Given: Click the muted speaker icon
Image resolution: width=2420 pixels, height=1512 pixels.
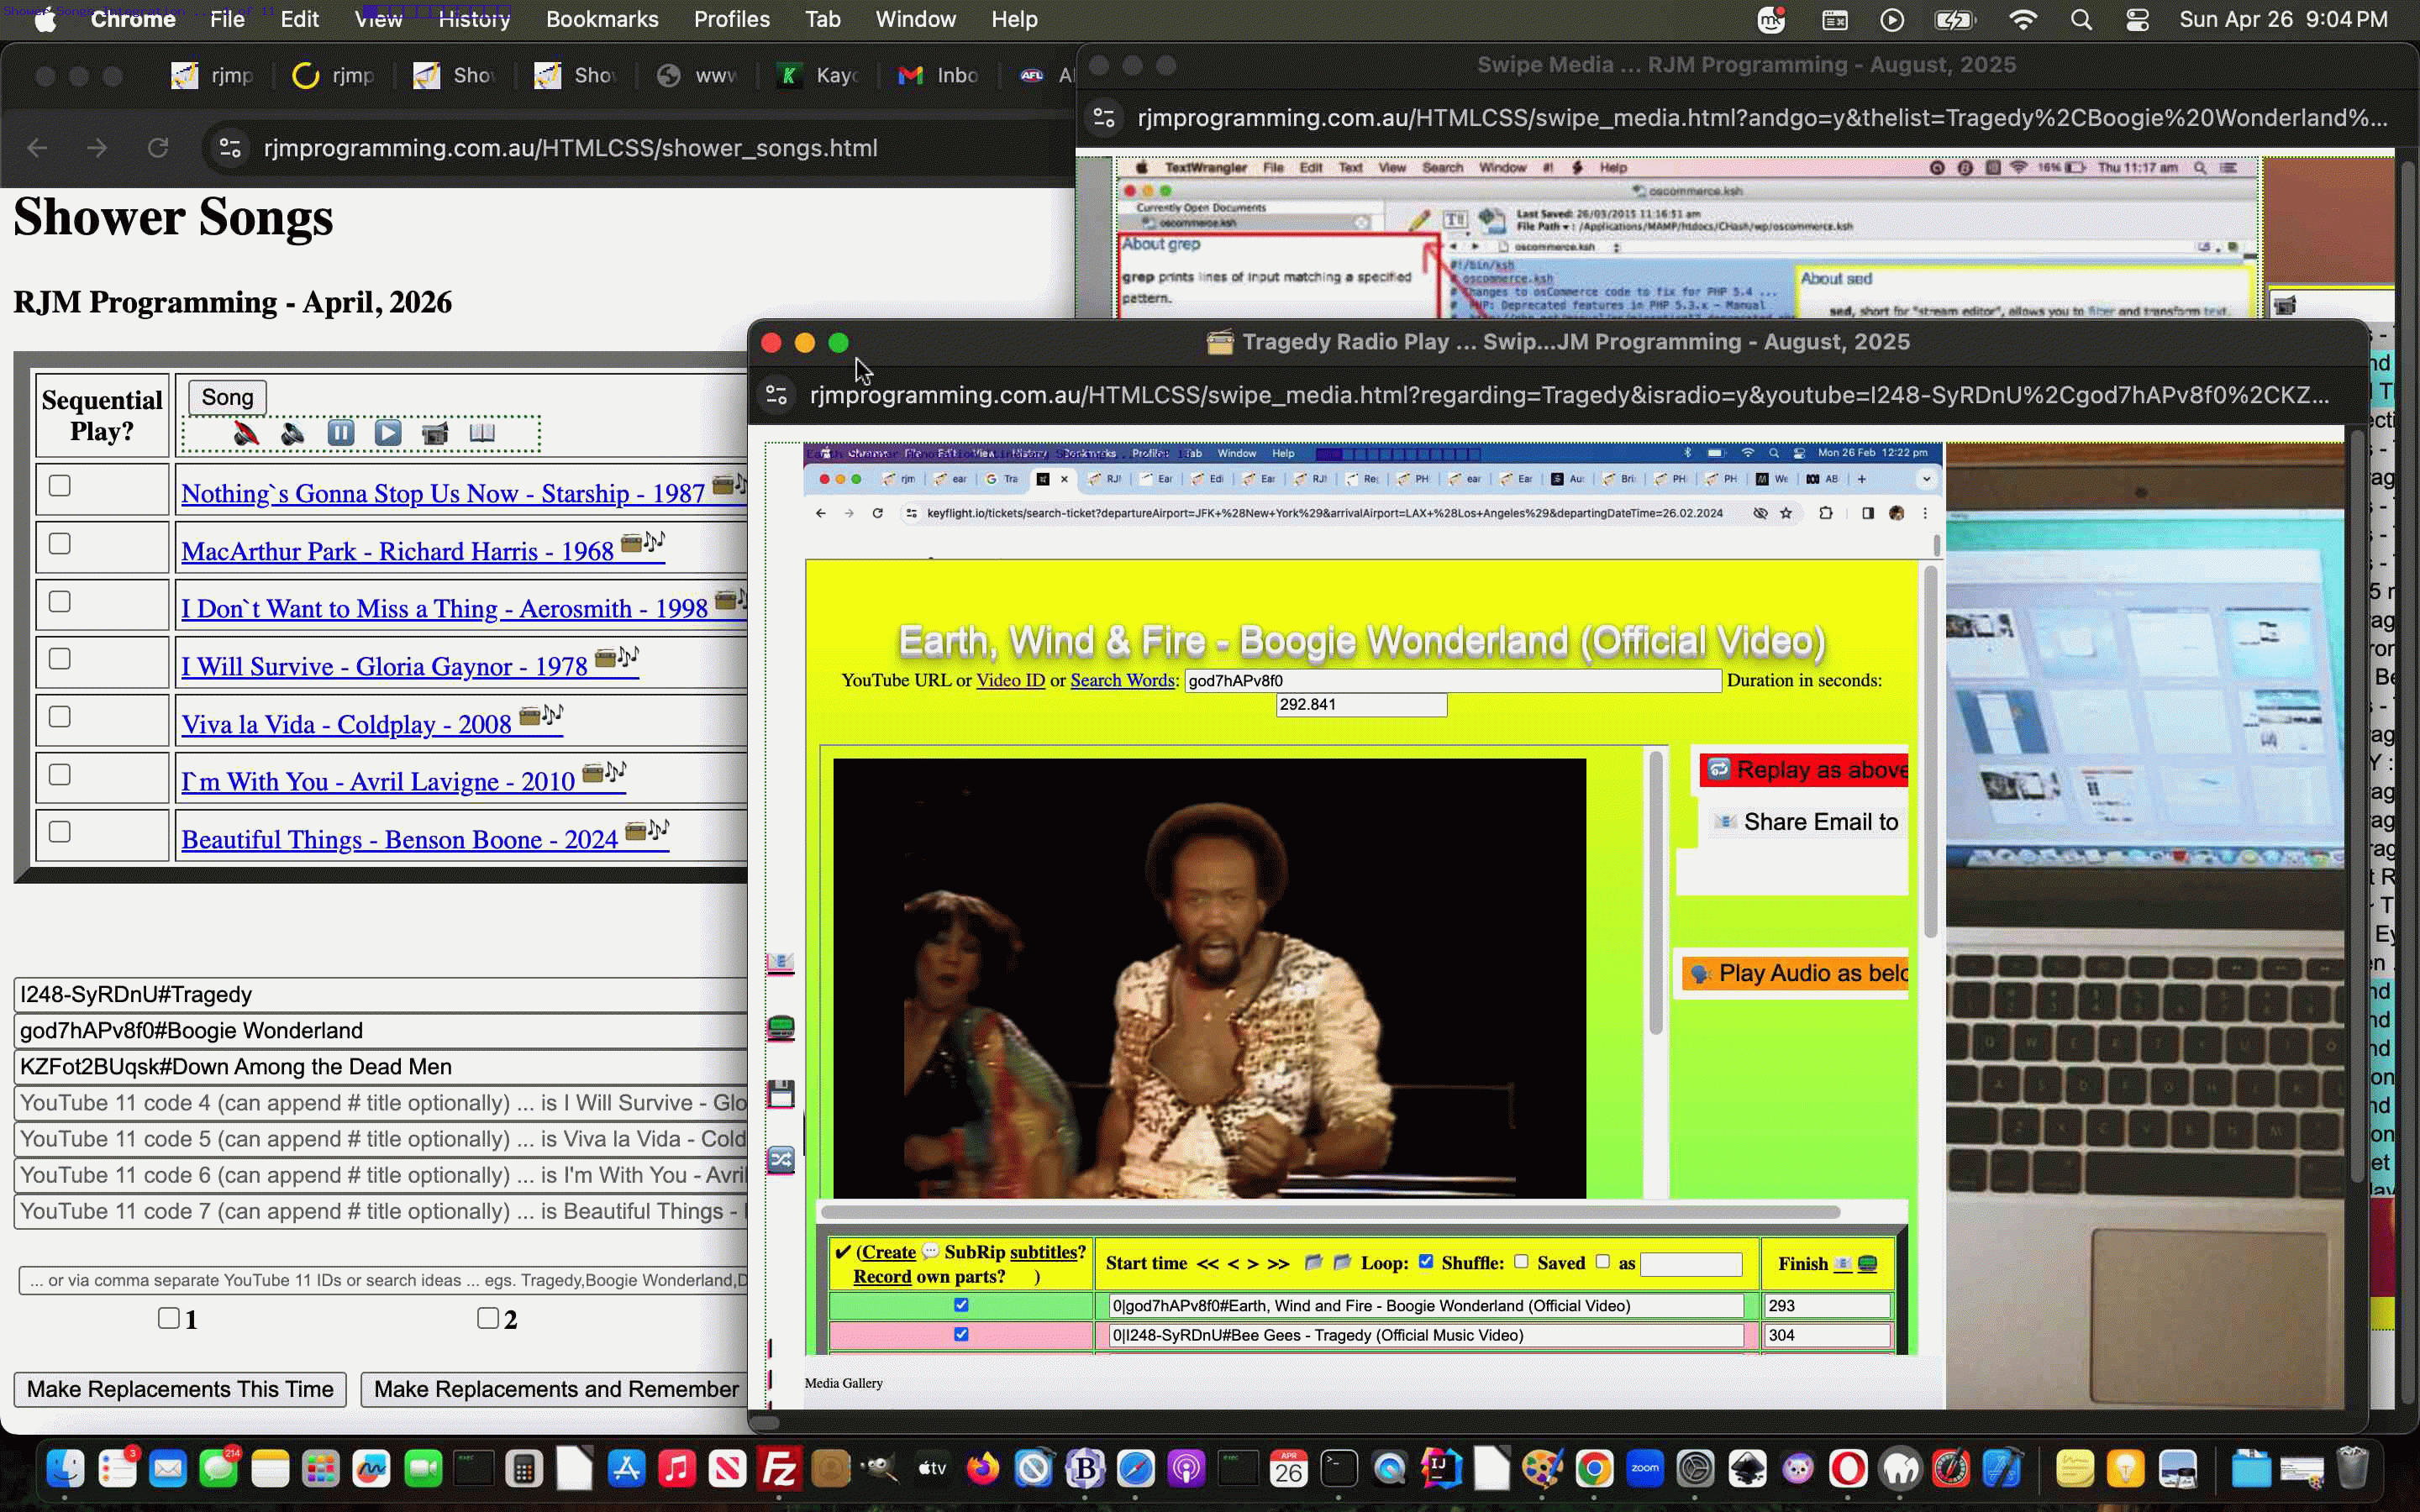Looking at the screenshot, I should tap(246, 433).
